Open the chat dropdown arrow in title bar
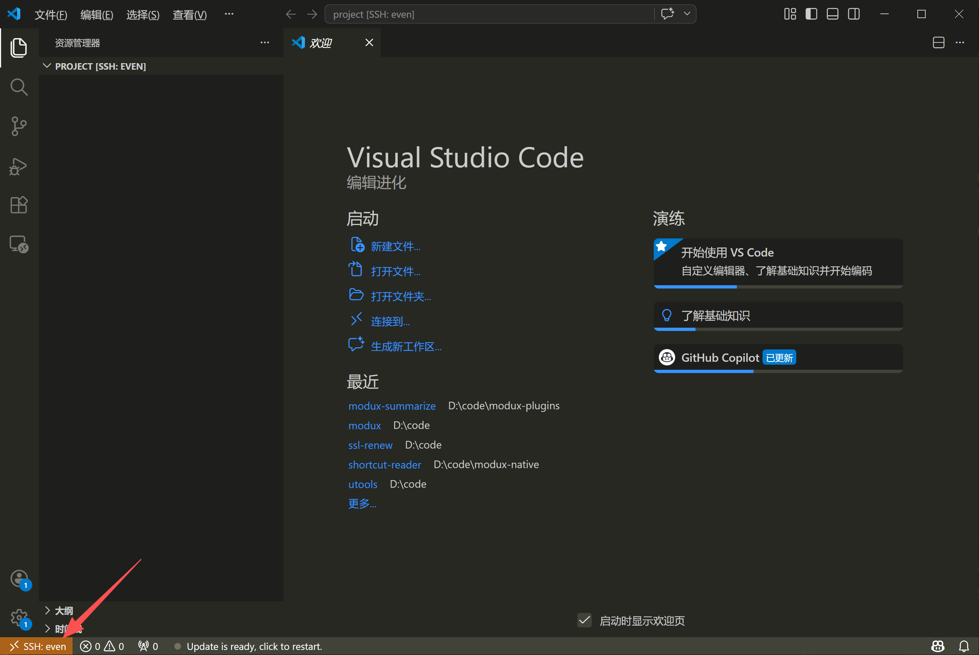This screenshot has width=979, height=655. tap(687, 14)
